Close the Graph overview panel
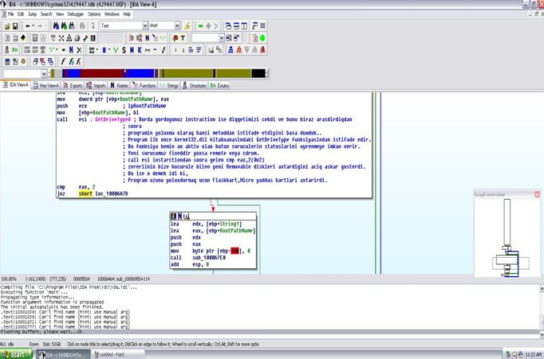The image size is (544, 359). 538,194
